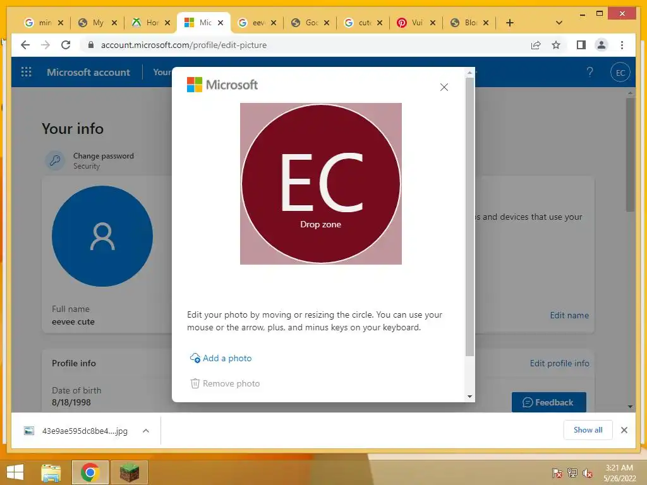Click the 'Your' navigation item in header
The image size is (647, 485).
point(162,72)
